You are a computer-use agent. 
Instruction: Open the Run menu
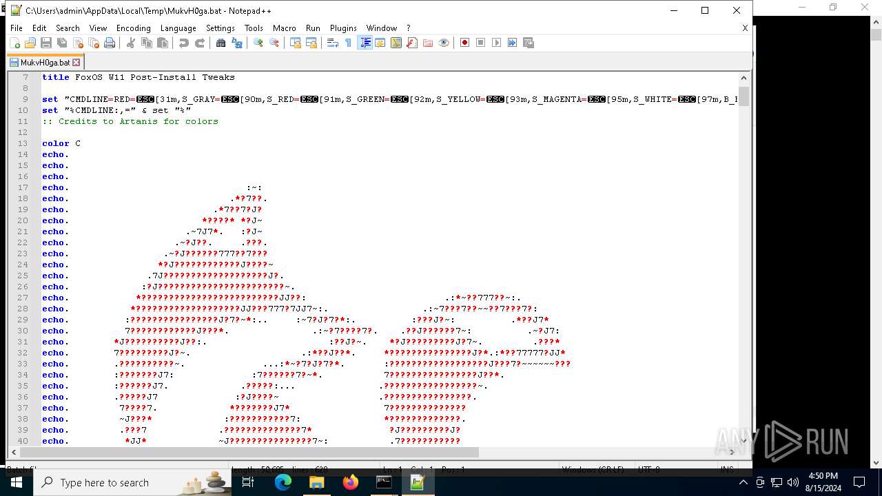[313, 28]
